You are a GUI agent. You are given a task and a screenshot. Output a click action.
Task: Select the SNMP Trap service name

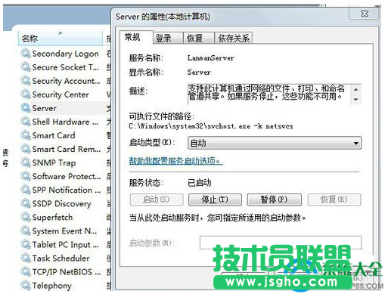54,162
